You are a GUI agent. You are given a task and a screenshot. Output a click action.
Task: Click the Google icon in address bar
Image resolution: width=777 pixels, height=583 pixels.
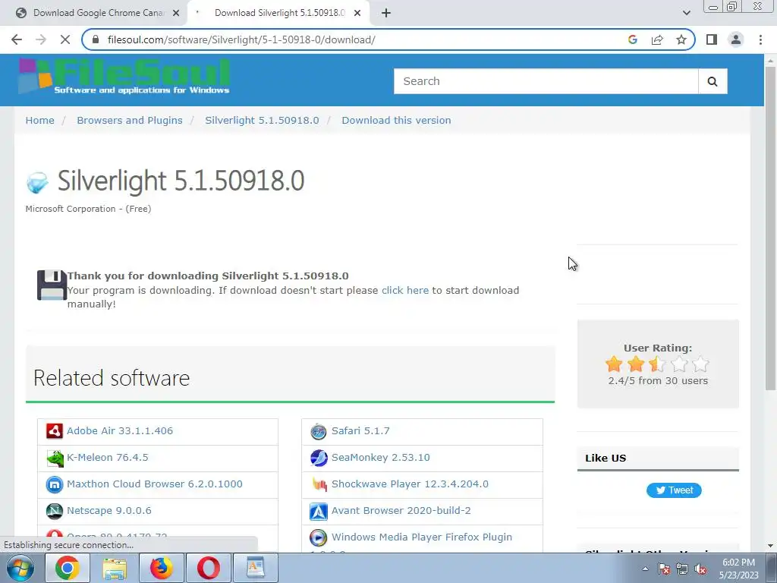(x=632, y=39)
